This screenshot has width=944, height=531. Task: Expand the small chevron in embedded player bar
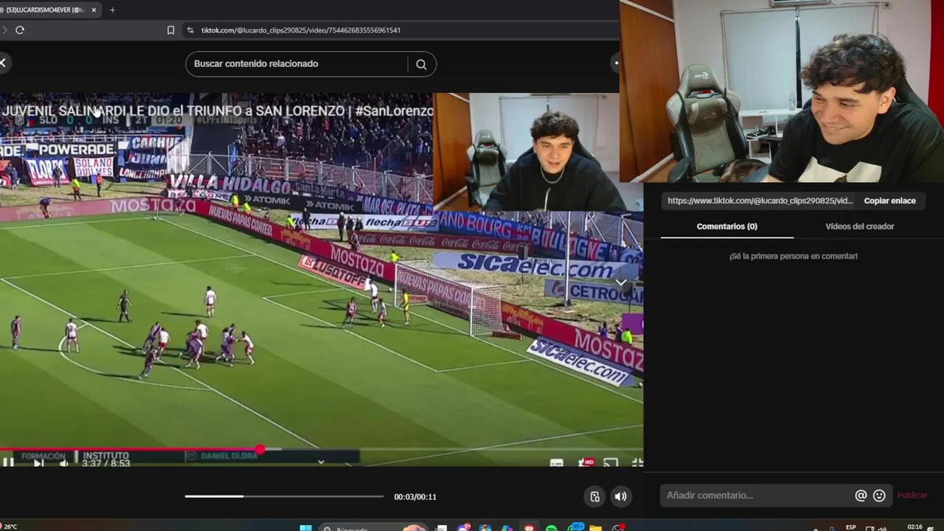coord(321,462)
